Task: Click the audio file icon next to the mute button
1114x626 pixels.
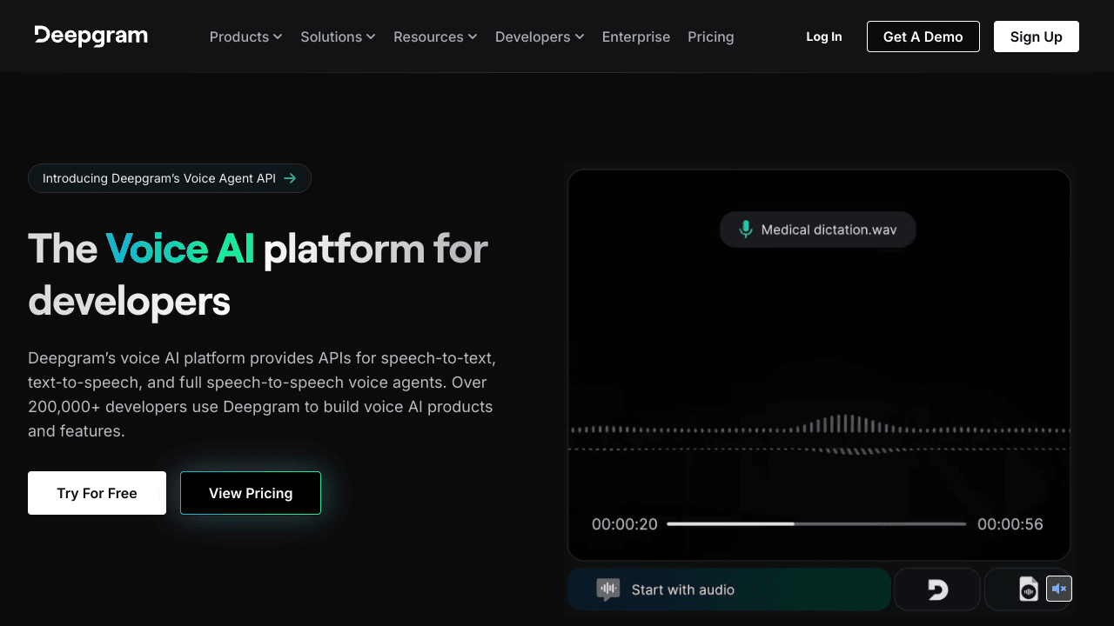Action: click(1028, 589)
